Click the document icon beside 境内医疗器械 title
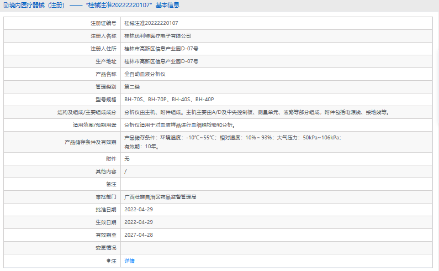439x271 pixels. tap(6, 5)
